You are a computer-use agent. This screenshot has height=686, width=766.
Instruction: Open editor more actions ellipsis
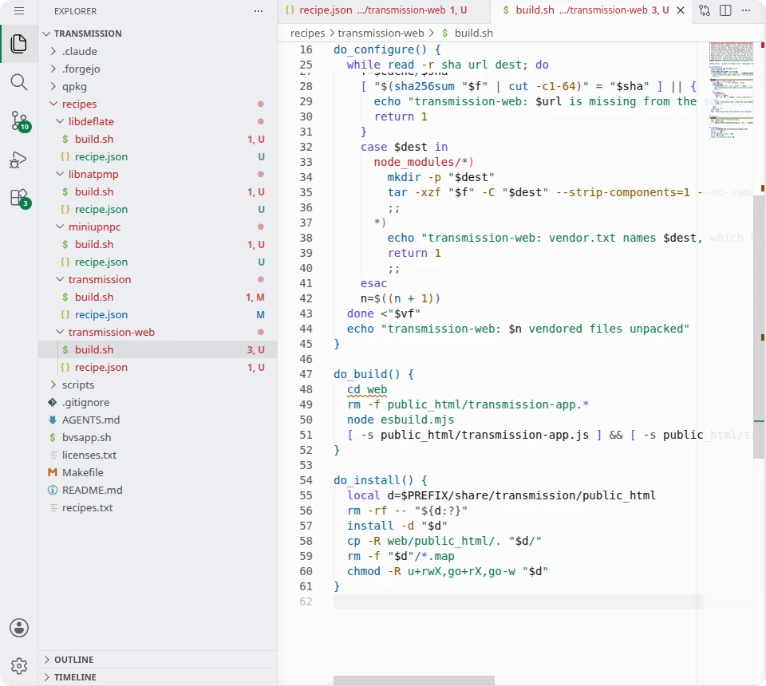click(x=746, y=10)
